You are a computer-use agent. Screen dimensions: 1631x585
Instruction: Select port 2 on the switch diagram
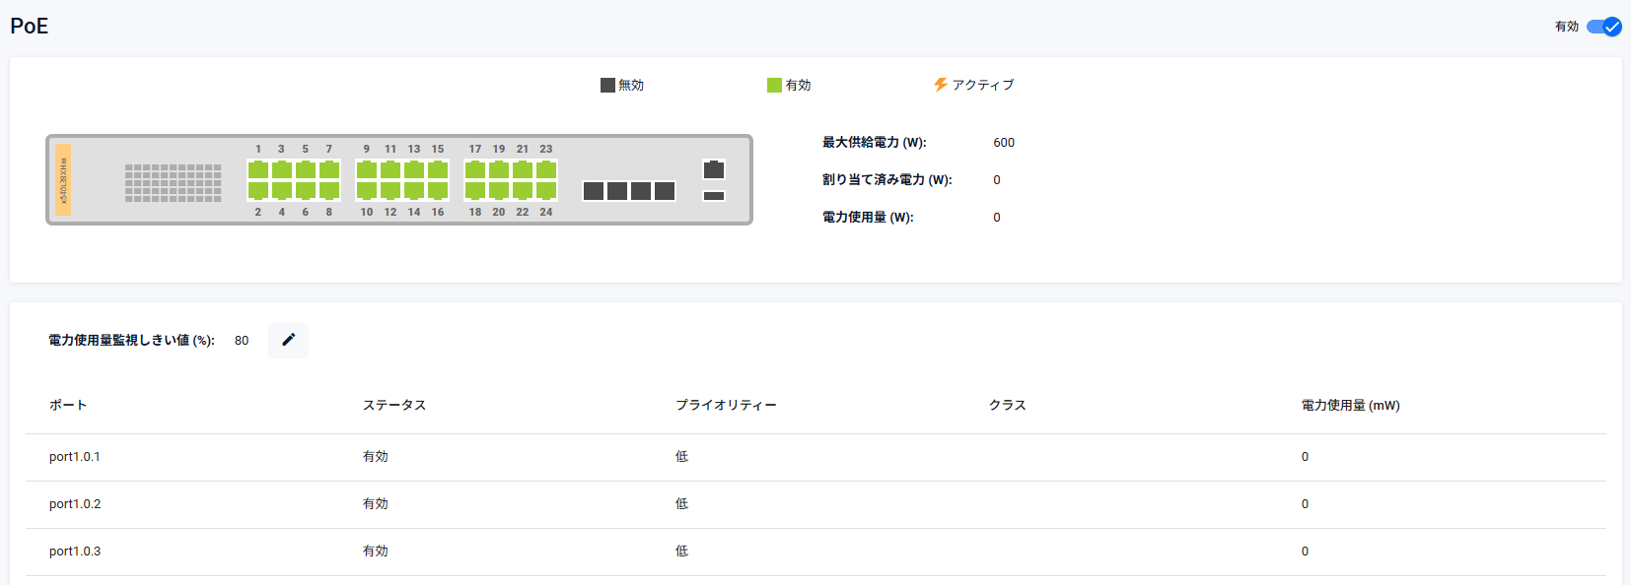point(258,190)
